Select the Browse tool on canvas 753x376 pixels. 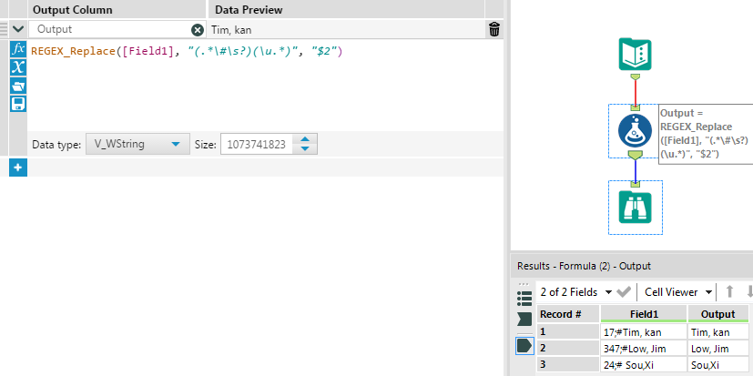[x=635, y=207]
